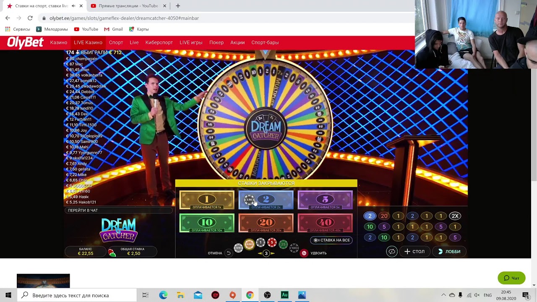Viewport: 537px width, 302px height.
Task: Open the green Чат support widget
Action: (x=511, y=278)
